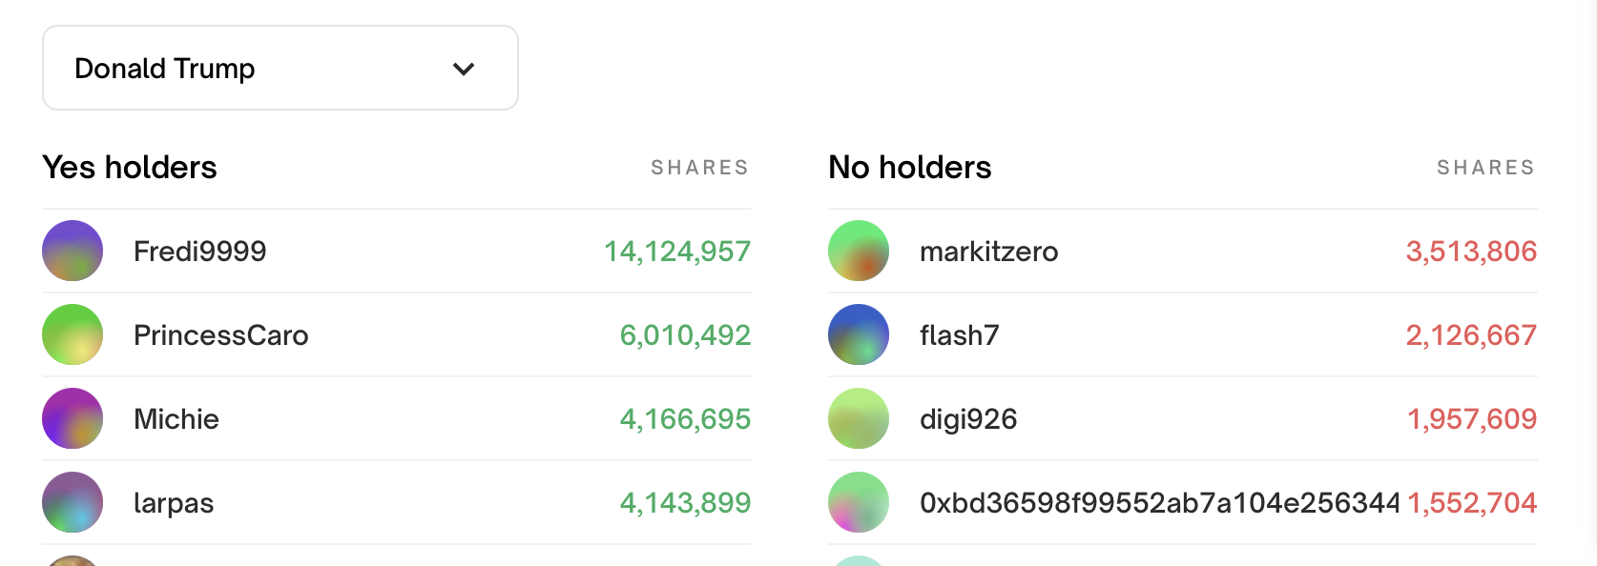Click markitzero's 3,513,806 shares value
This screenshot has height=566, width=1597.
pos(1471,252)
